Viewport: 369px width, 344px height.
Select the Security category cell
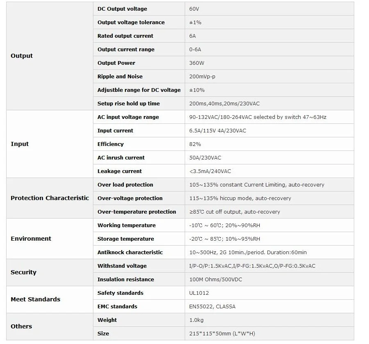click(50, 272)
